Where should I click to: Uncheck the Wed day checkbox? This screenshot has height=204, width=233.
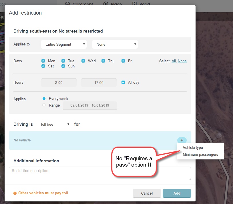[83, 61]
